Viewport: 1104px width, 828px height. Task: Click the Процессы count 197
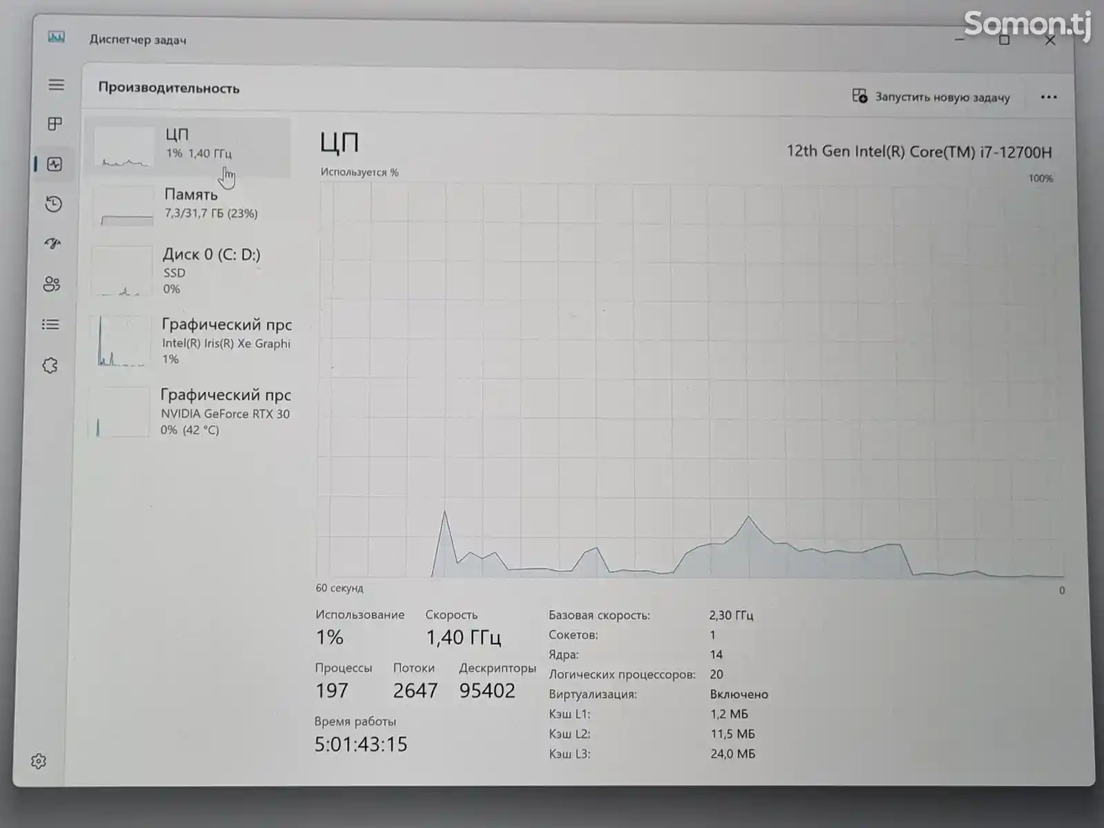click(x=332, y=691)
